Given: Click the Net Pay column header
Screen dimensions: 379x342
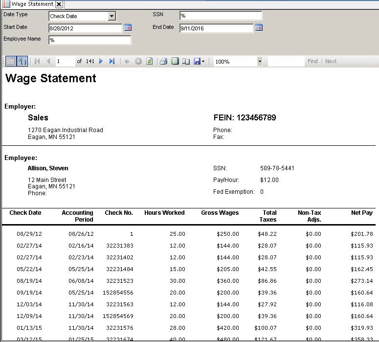Looking at the screenshot, I should coord(362,213).
